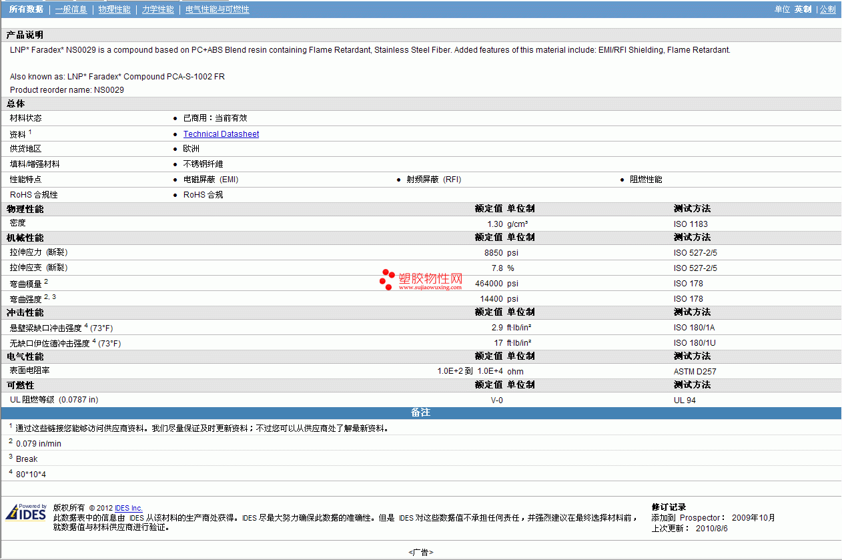Click the ISO 180/1U test method
This screenshot has width=842, height=560.
[x=695, y=343]
